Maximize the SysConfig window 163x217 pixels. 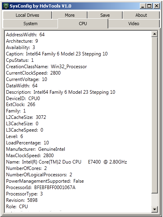point(149,6)
